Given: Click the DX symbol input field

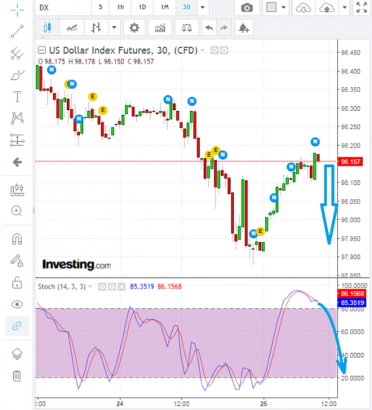Looking at the screenshot, I should pyautogui.click(x=63, y=7).
